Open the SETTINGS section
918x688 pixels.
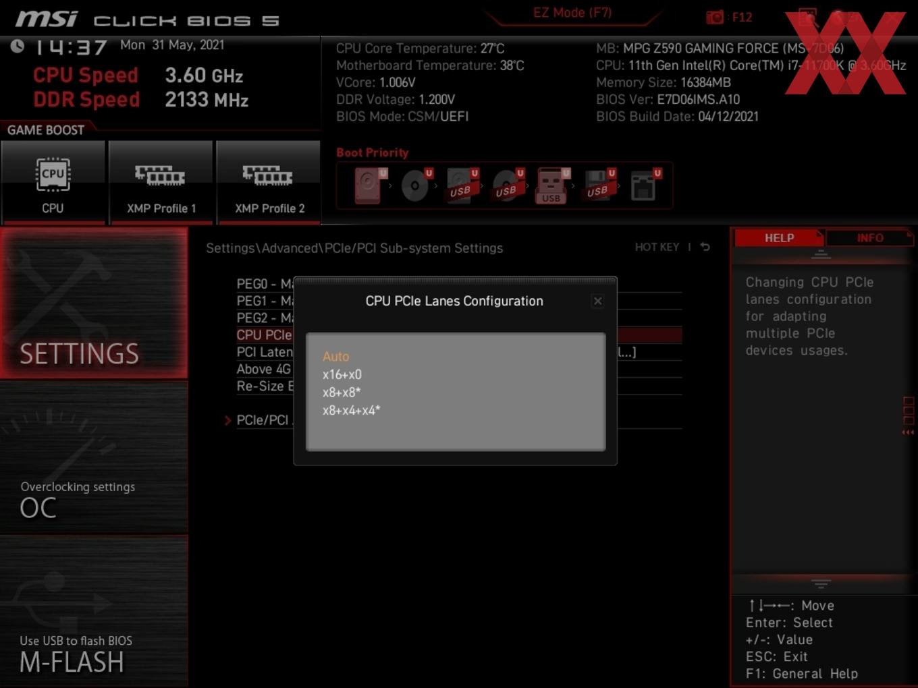coord(94,304)
